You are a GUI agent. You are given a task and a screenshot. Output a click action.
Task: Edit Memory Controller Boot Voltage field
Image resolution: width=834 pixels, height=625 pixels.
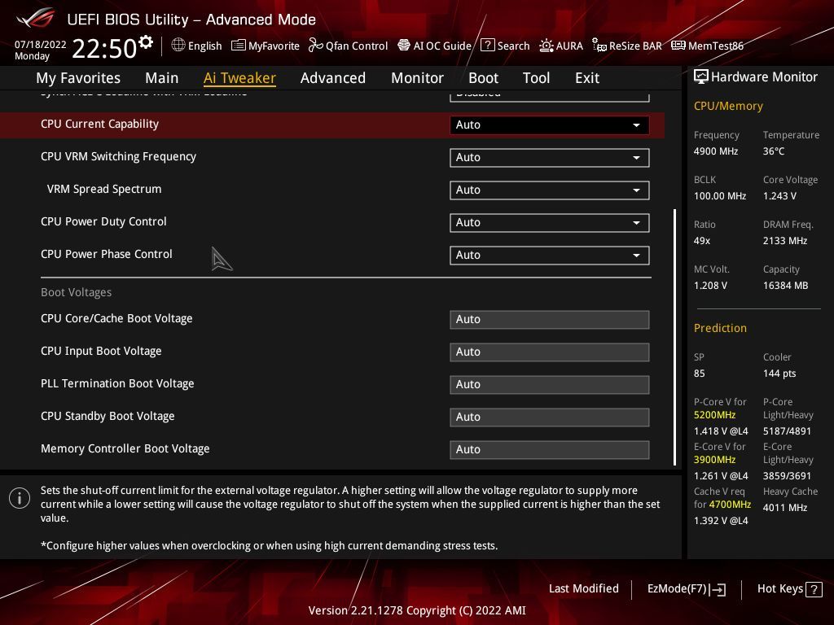(x=550, y=449)
